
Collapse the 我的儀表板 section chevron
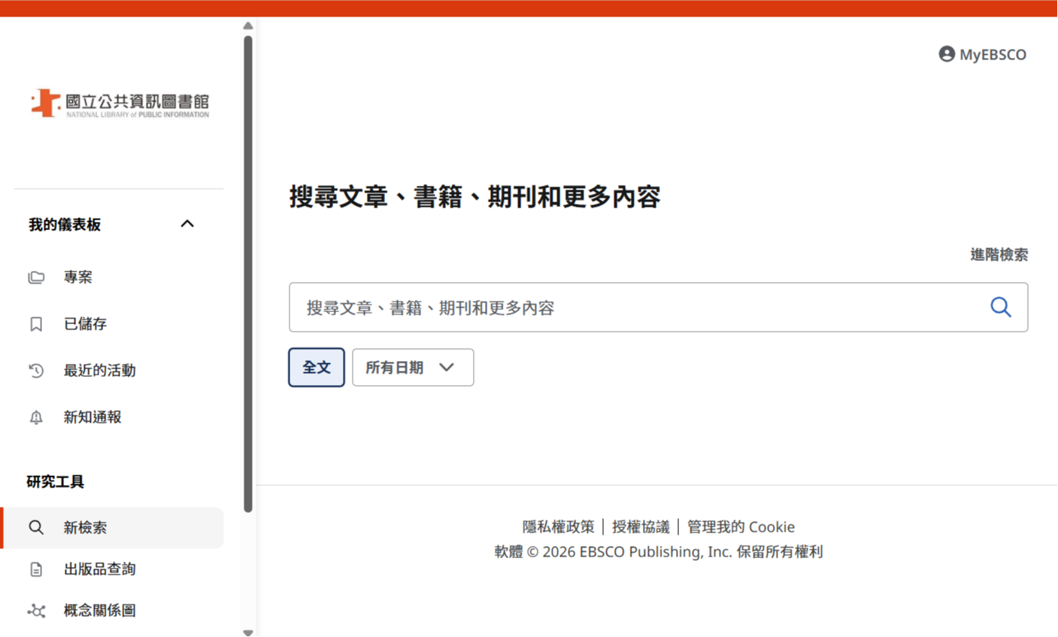[x=187, y=224]
